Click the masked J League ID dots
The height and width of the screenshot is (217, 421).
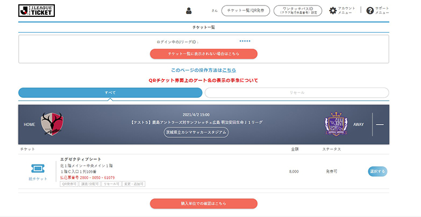coord(245,41)
